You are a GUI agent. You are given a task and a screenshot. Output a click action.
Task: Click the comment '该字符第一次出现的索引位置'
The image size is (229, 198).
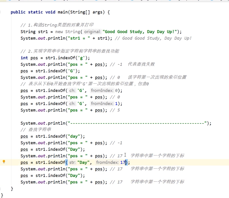[157, 77]
